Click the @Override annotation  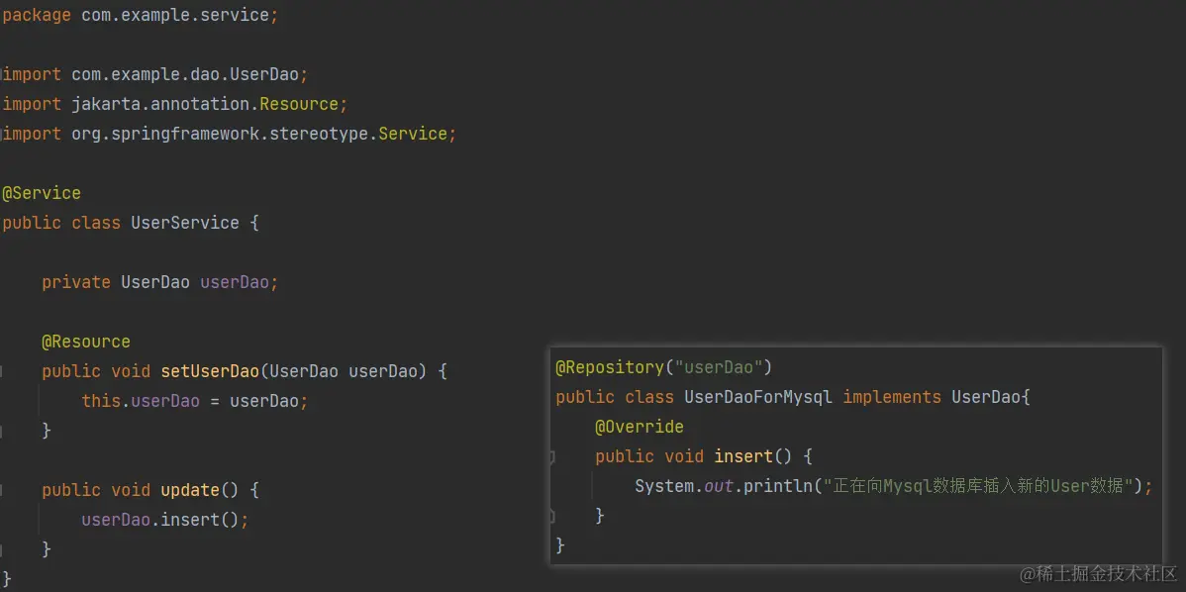click(x=640, y=428)
